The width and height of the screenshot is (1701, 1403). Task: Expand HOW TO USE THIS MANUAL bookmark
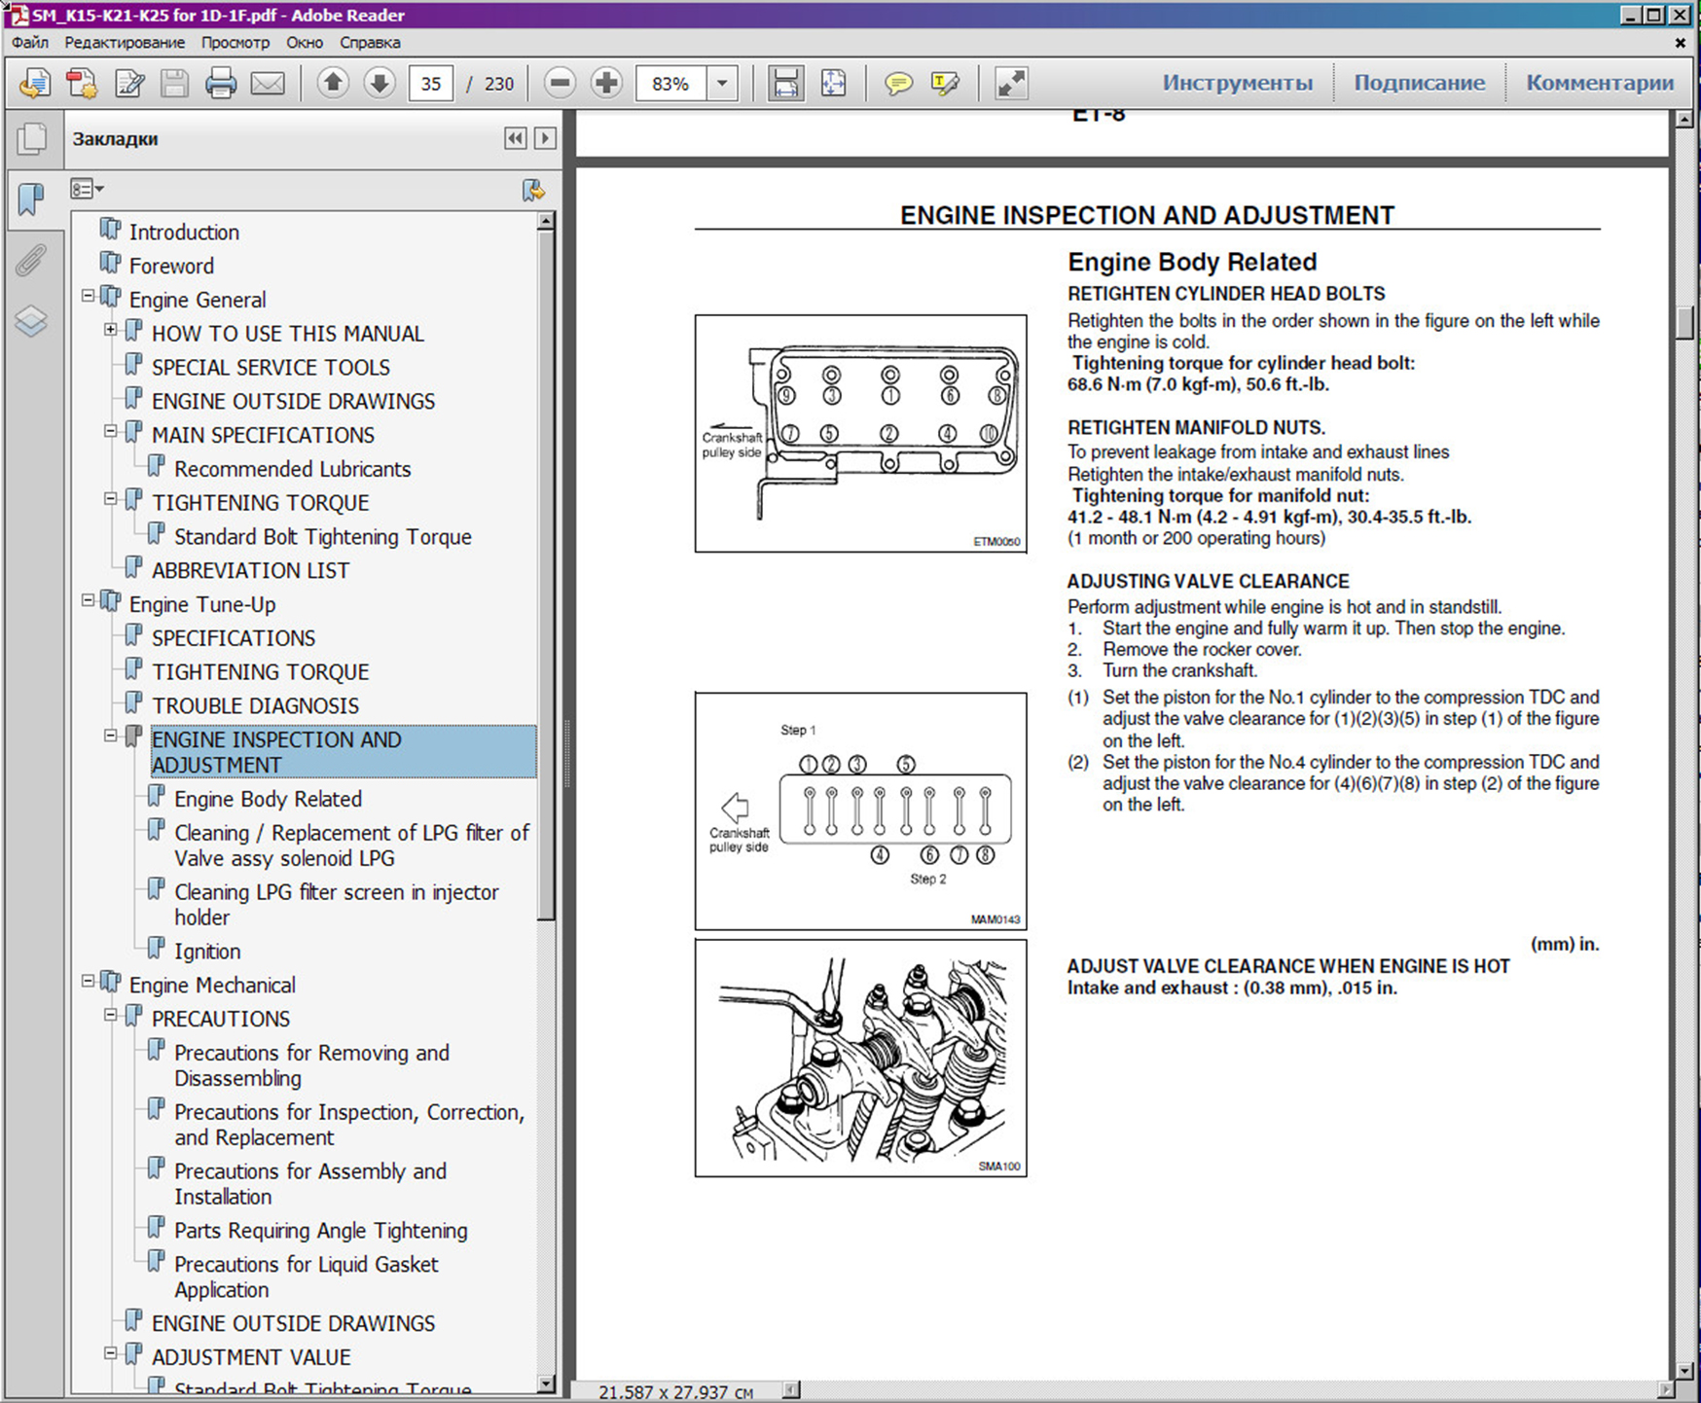click(111, 330)
